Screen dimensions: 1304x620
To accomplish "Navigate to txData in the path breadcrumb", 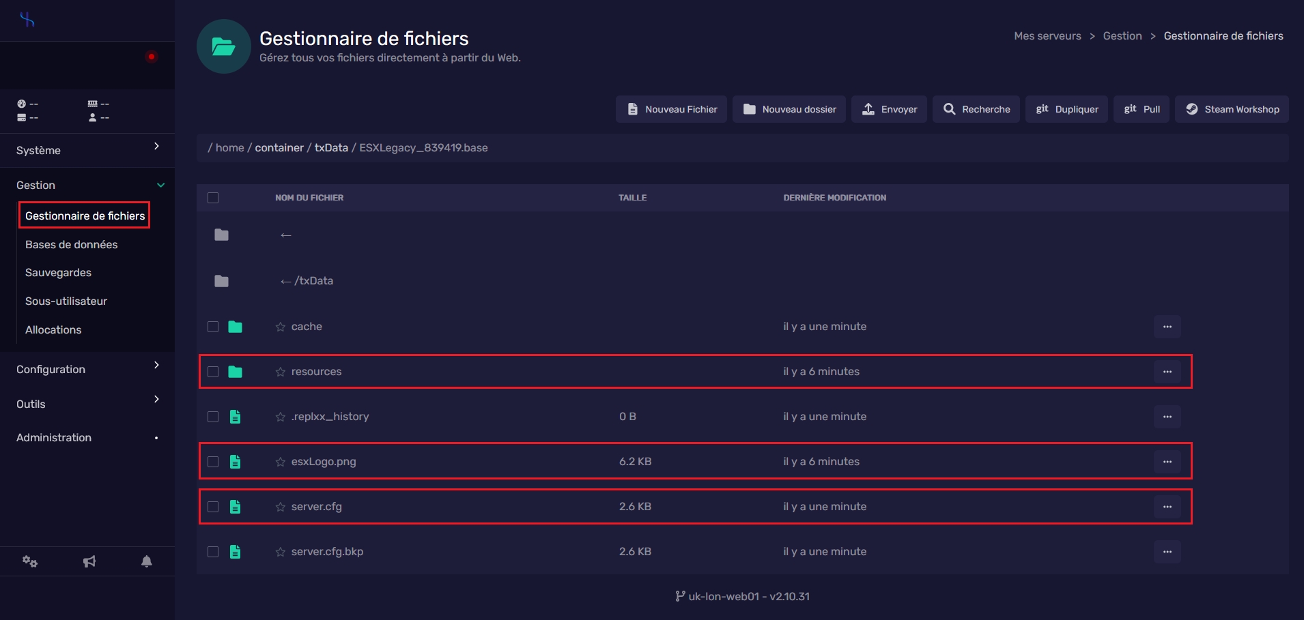I will pos(331,147).
